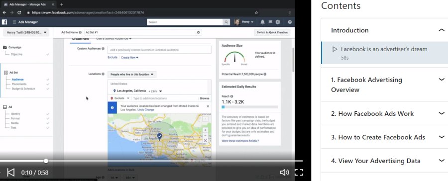This screenshot has width=448, height=181.
Task: Open the Henry Twill account dropdown
Action: (26, 32)
